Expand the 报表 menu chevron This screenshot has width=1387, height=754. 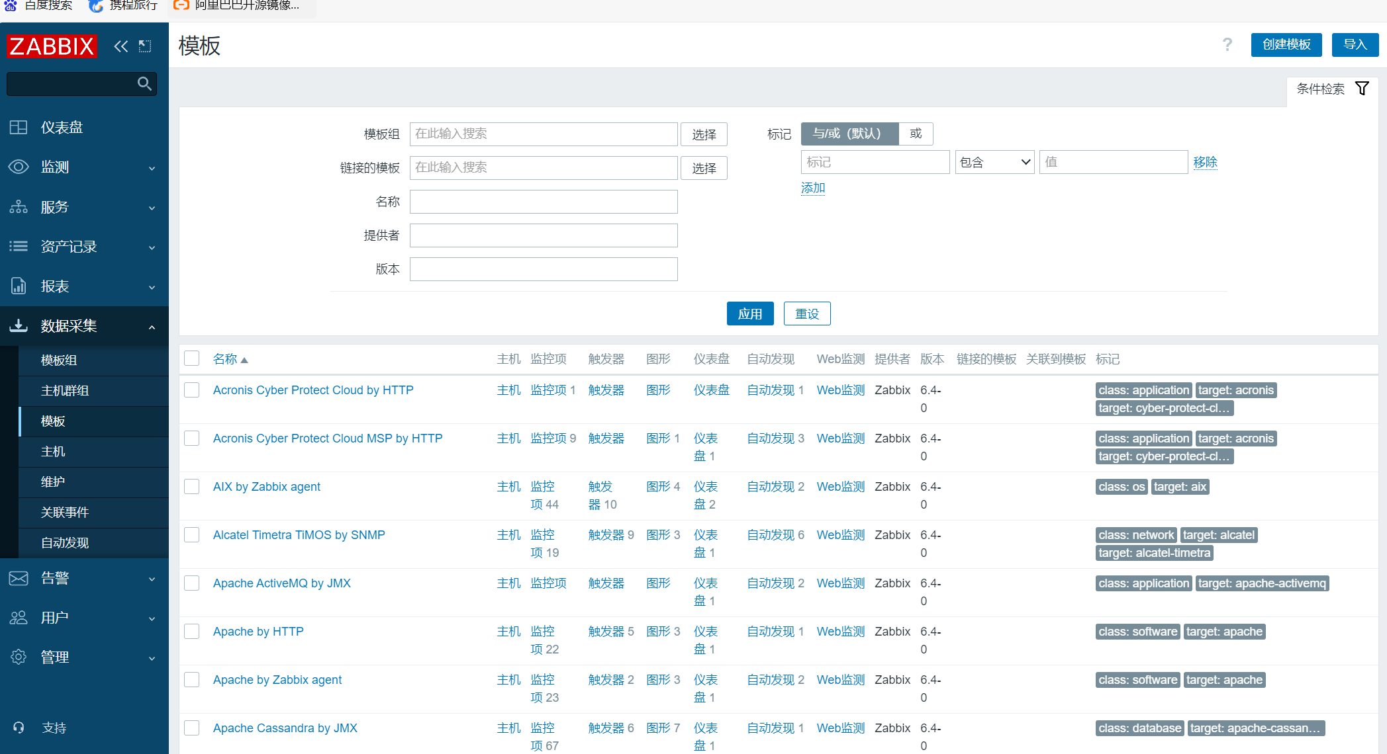point(152,287)
